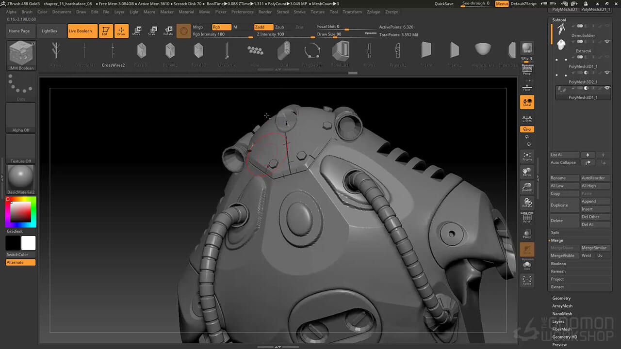This screenshot has height=349, width=621.
Task: Hide the selected PolyMesh3D1_1 subtool via eye
Action: (x=607, y=88)
